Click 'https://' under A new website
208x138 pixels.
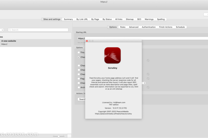pyautogui.click(x=4, y=44)
